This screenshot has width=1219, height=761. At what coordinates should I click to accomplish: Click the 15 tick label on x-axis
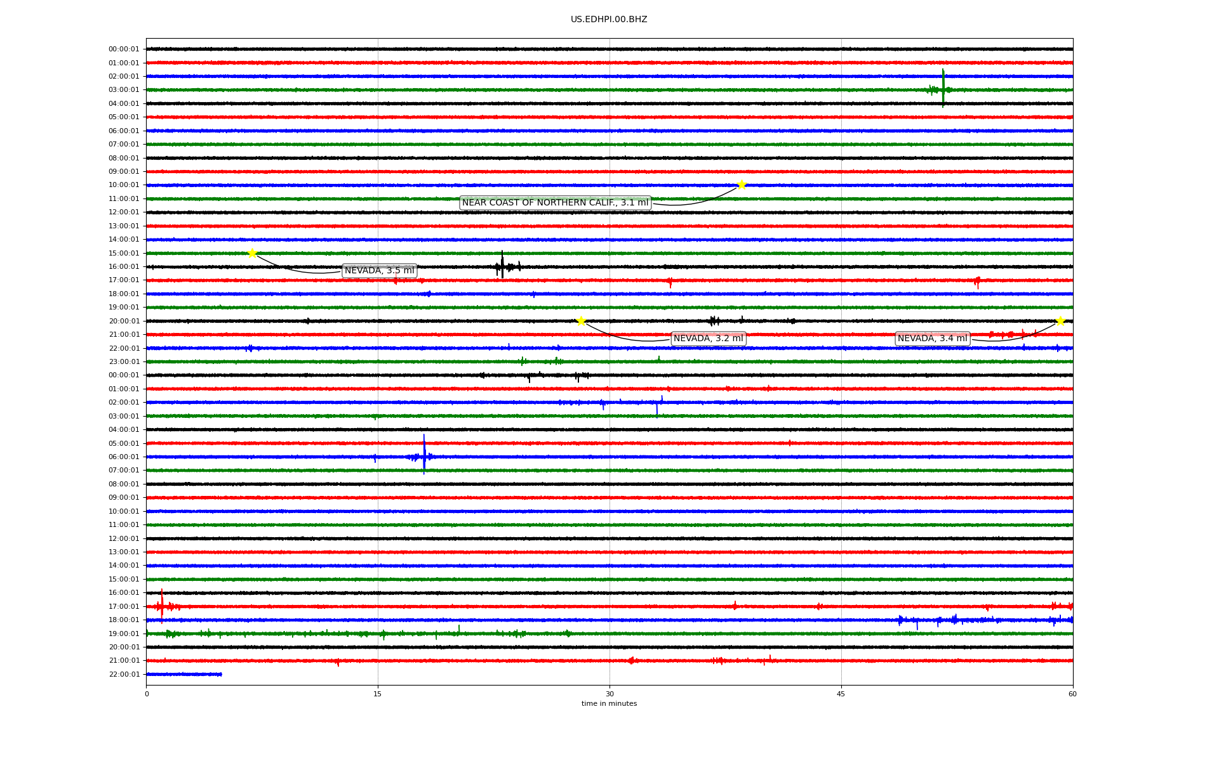click(x=378, y=694)
